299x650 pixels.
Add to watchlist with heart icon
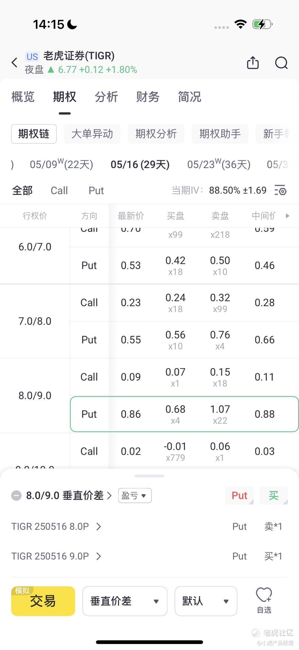(x=264, y=601)
